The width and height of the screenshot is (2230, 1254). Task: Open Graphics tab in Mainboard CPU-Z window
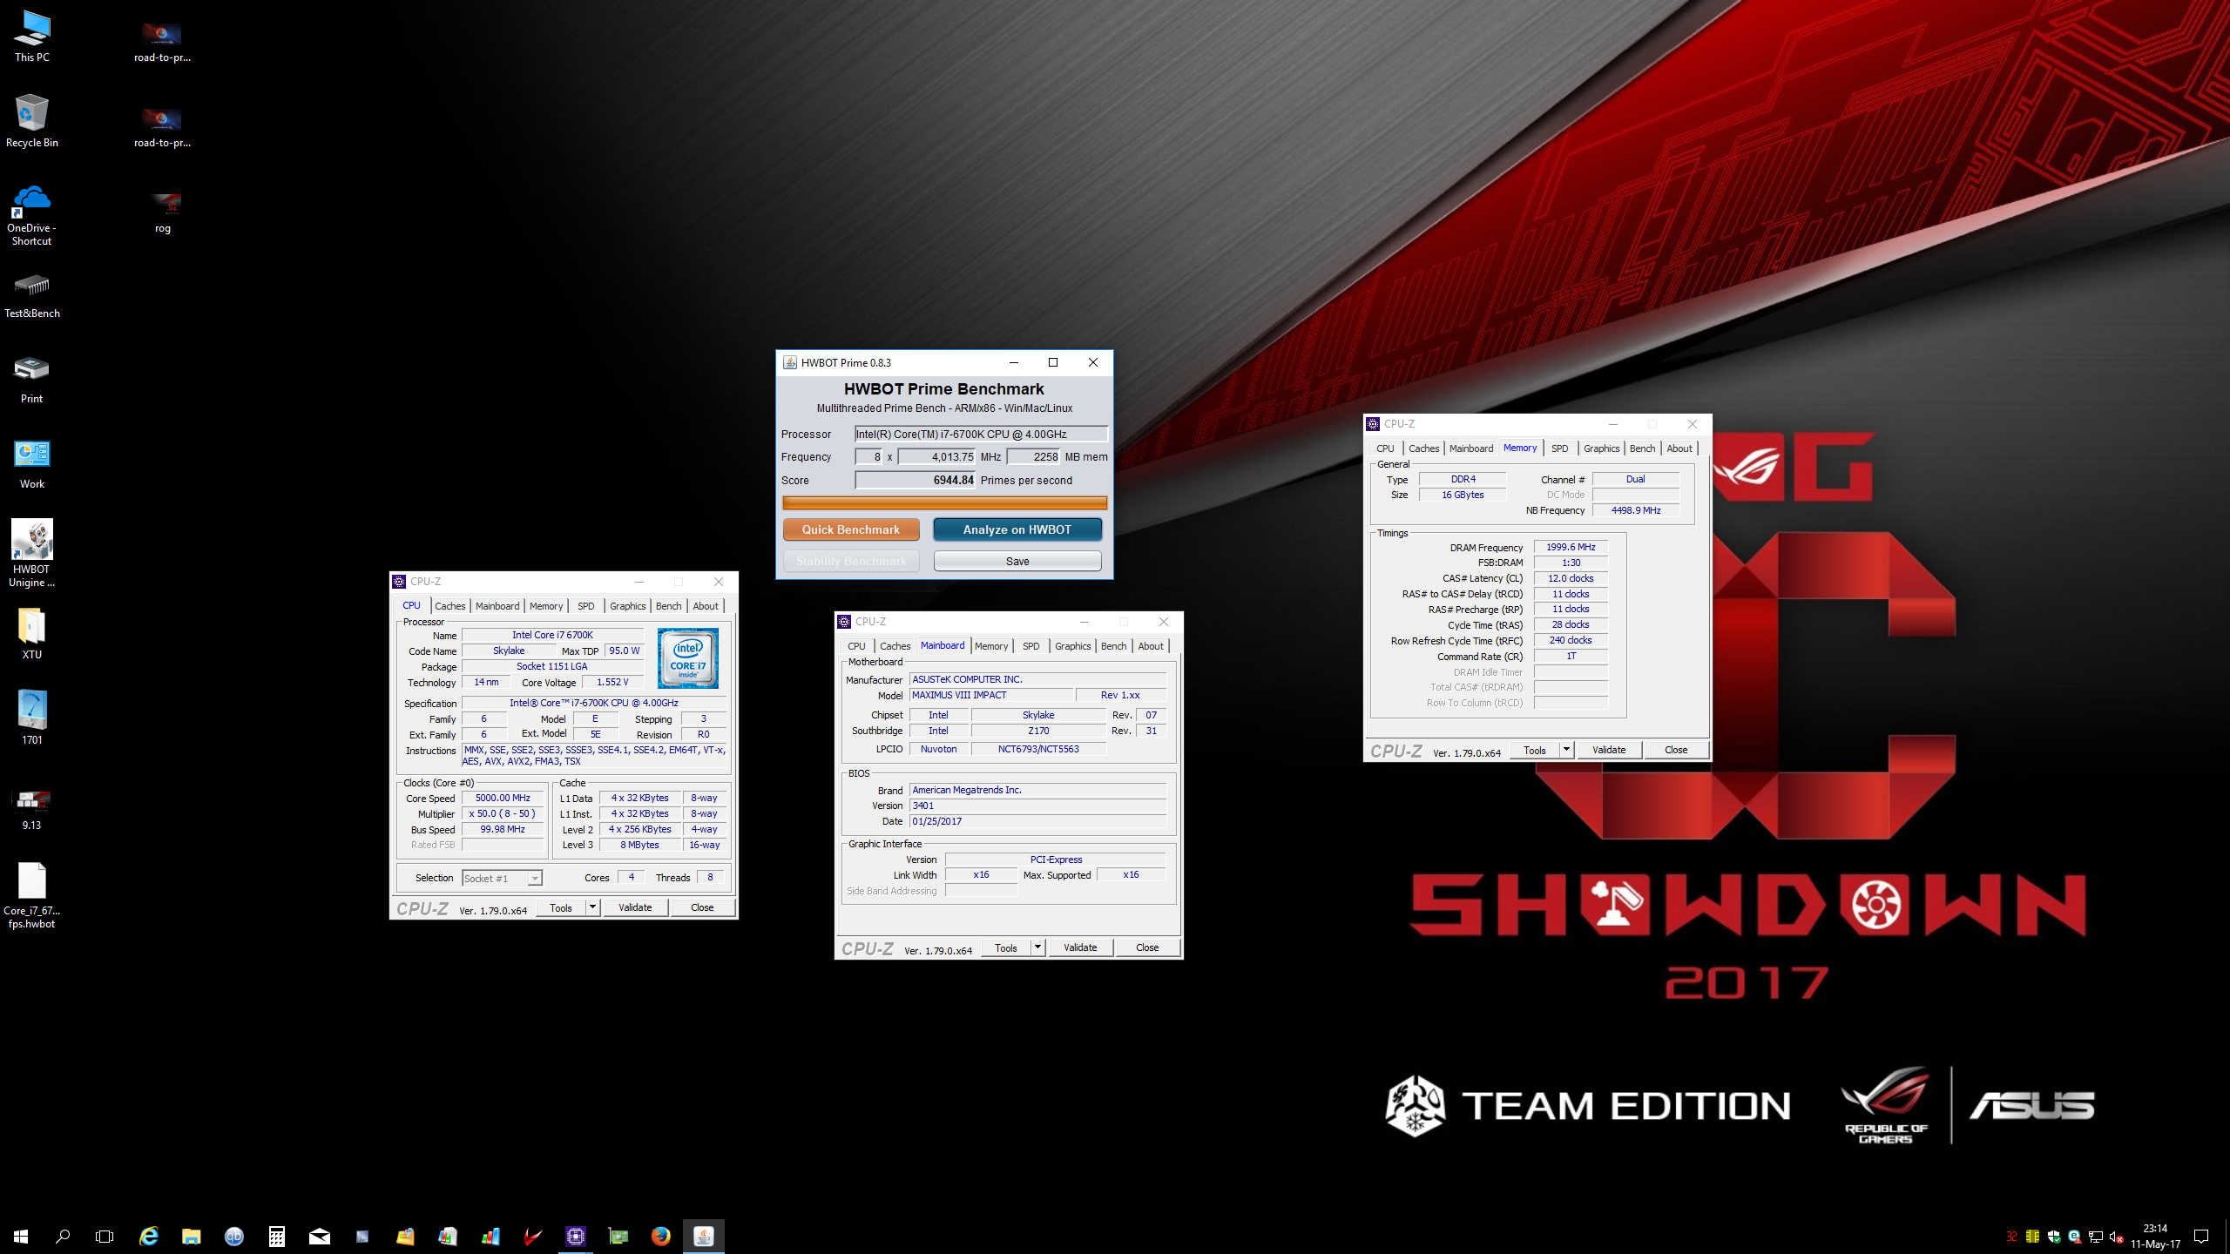tap(1073, 646)
